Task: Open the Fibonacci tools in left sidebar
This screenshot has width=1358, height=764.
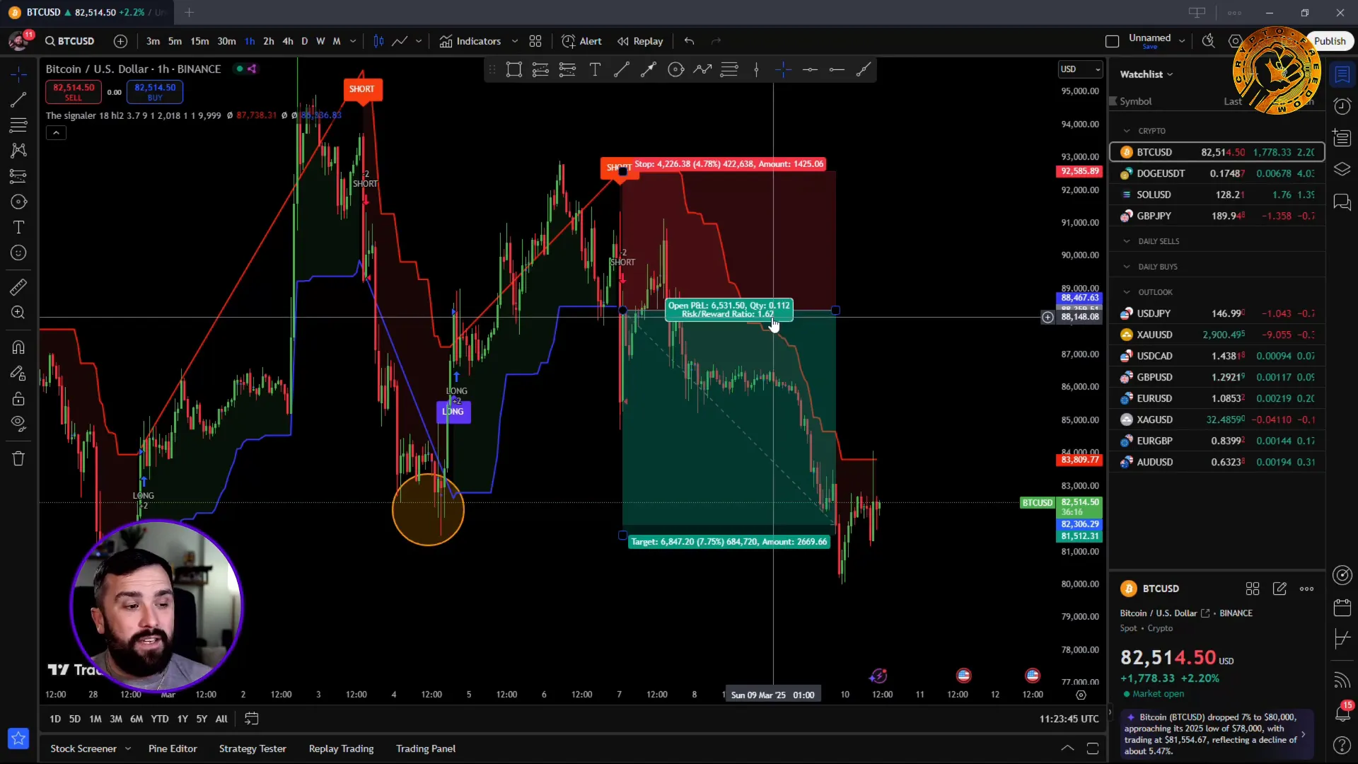Action: tap(18, 125)
